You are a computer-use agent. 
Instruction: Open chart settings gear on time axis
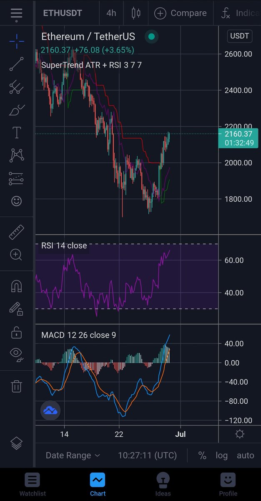pos(240,434)
